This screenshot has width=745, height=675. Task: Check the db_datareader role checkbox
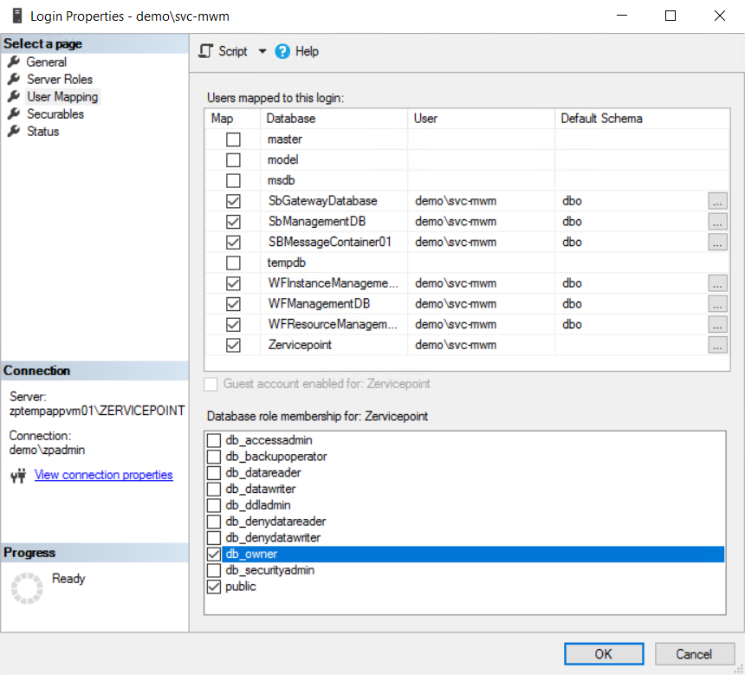[x=214, y=473]
